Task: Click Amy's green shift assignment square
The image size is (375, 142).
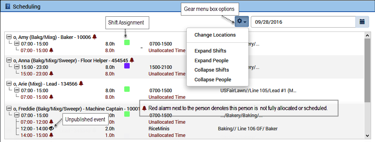Action: (x=127, y=43)
